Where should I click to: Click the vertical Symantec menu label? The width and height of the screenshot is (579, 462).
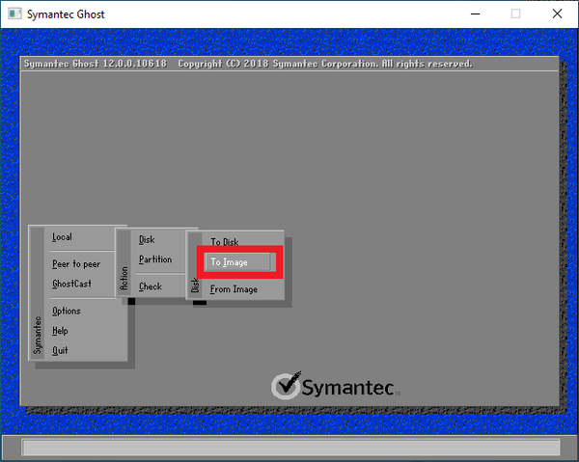pos(38,336)
